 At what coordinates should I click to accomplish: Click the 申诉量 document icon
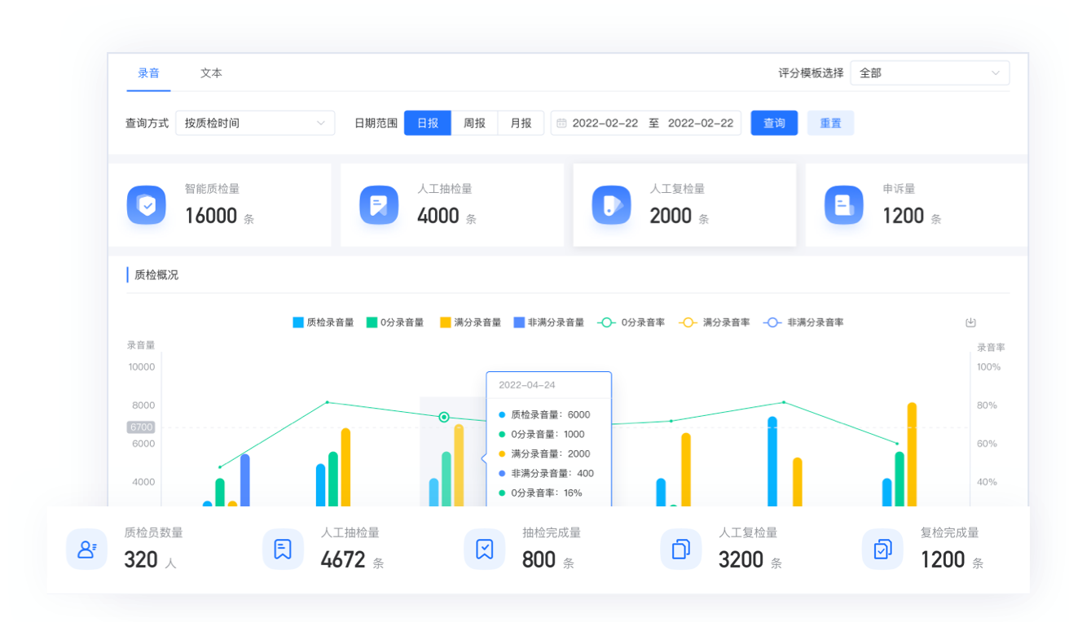click(843, 205)
